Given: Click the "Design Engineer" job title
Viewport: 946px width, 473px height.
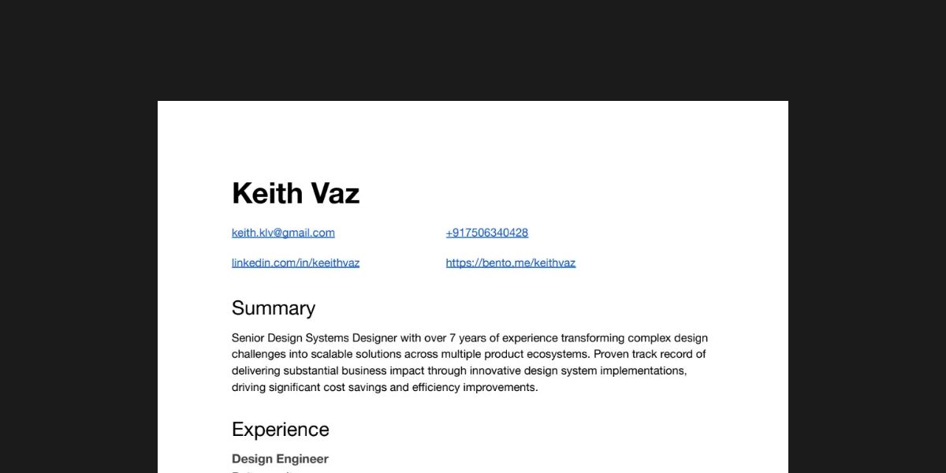Looking at the screenshot, I should pos(280,459).
